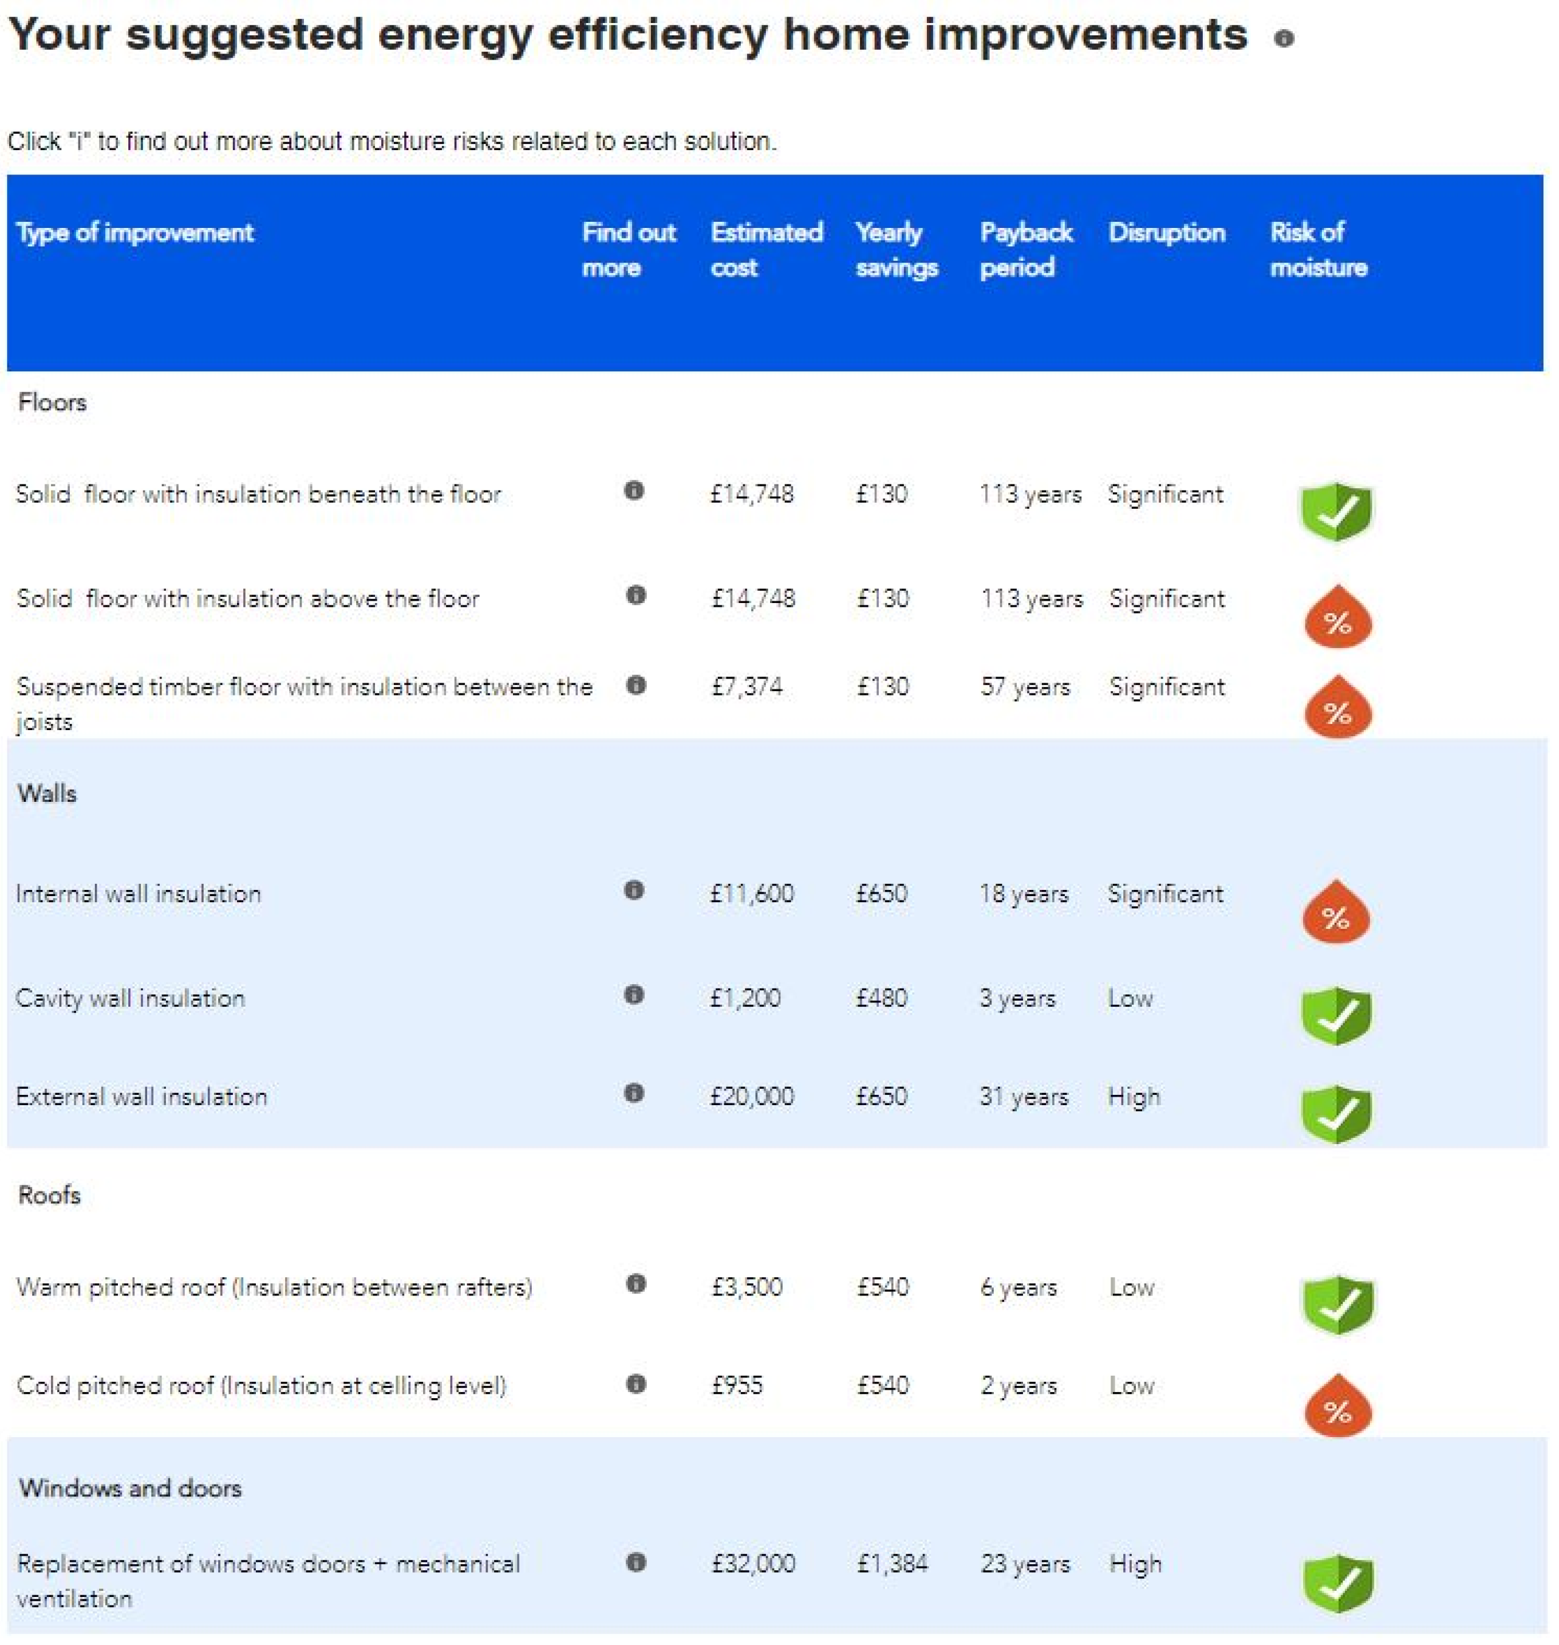
Task: Open info for internal wall insulation
Action: coord(634,890)
